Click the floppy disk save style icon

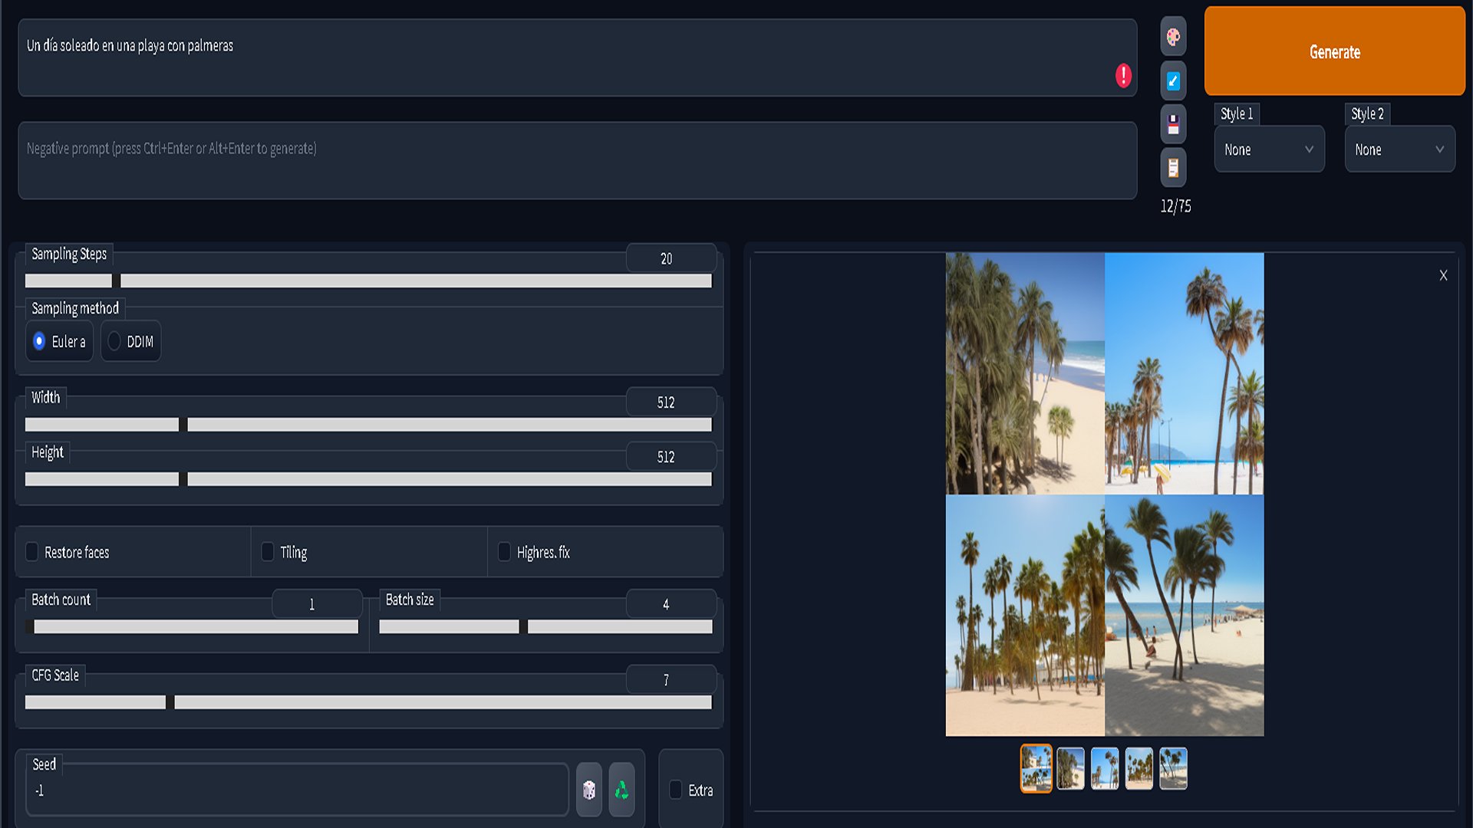1173,124
